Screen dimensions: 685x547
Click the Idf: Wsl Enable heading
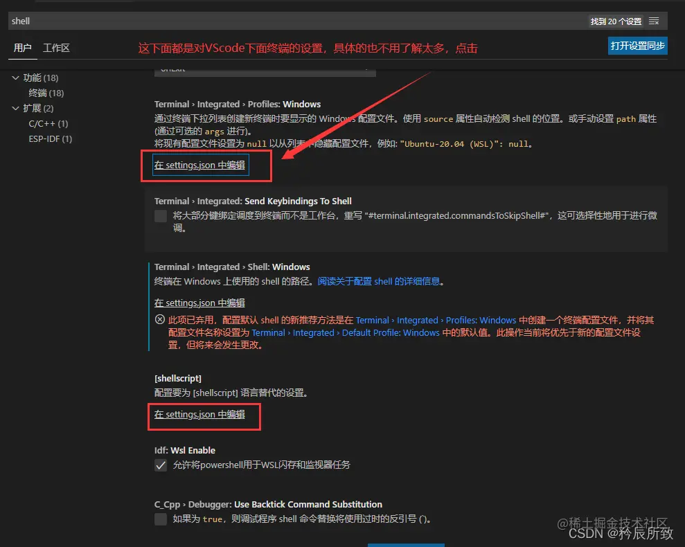(x=185, y=451)
